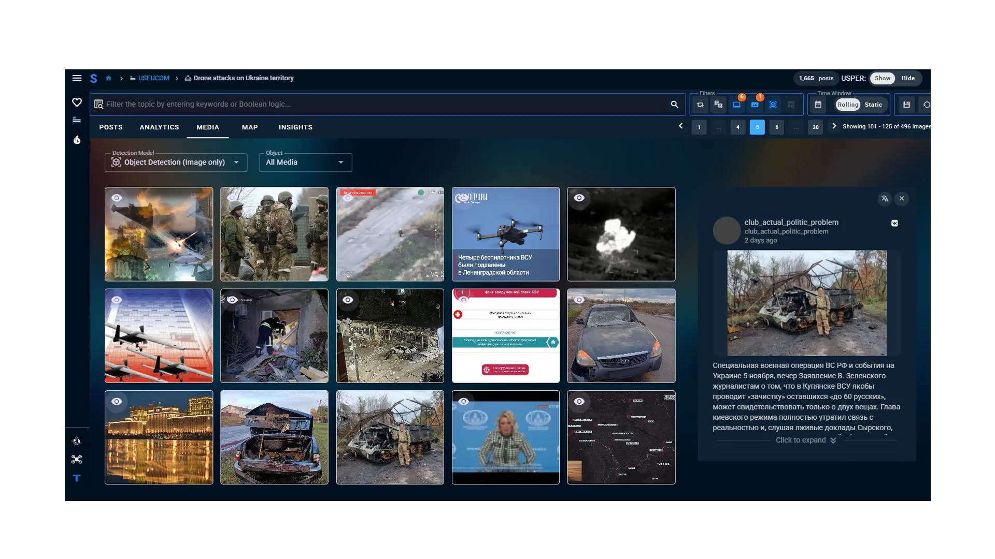Click the image media filter icon
This screenshot has height=559, width=995.
coord(755,105)
